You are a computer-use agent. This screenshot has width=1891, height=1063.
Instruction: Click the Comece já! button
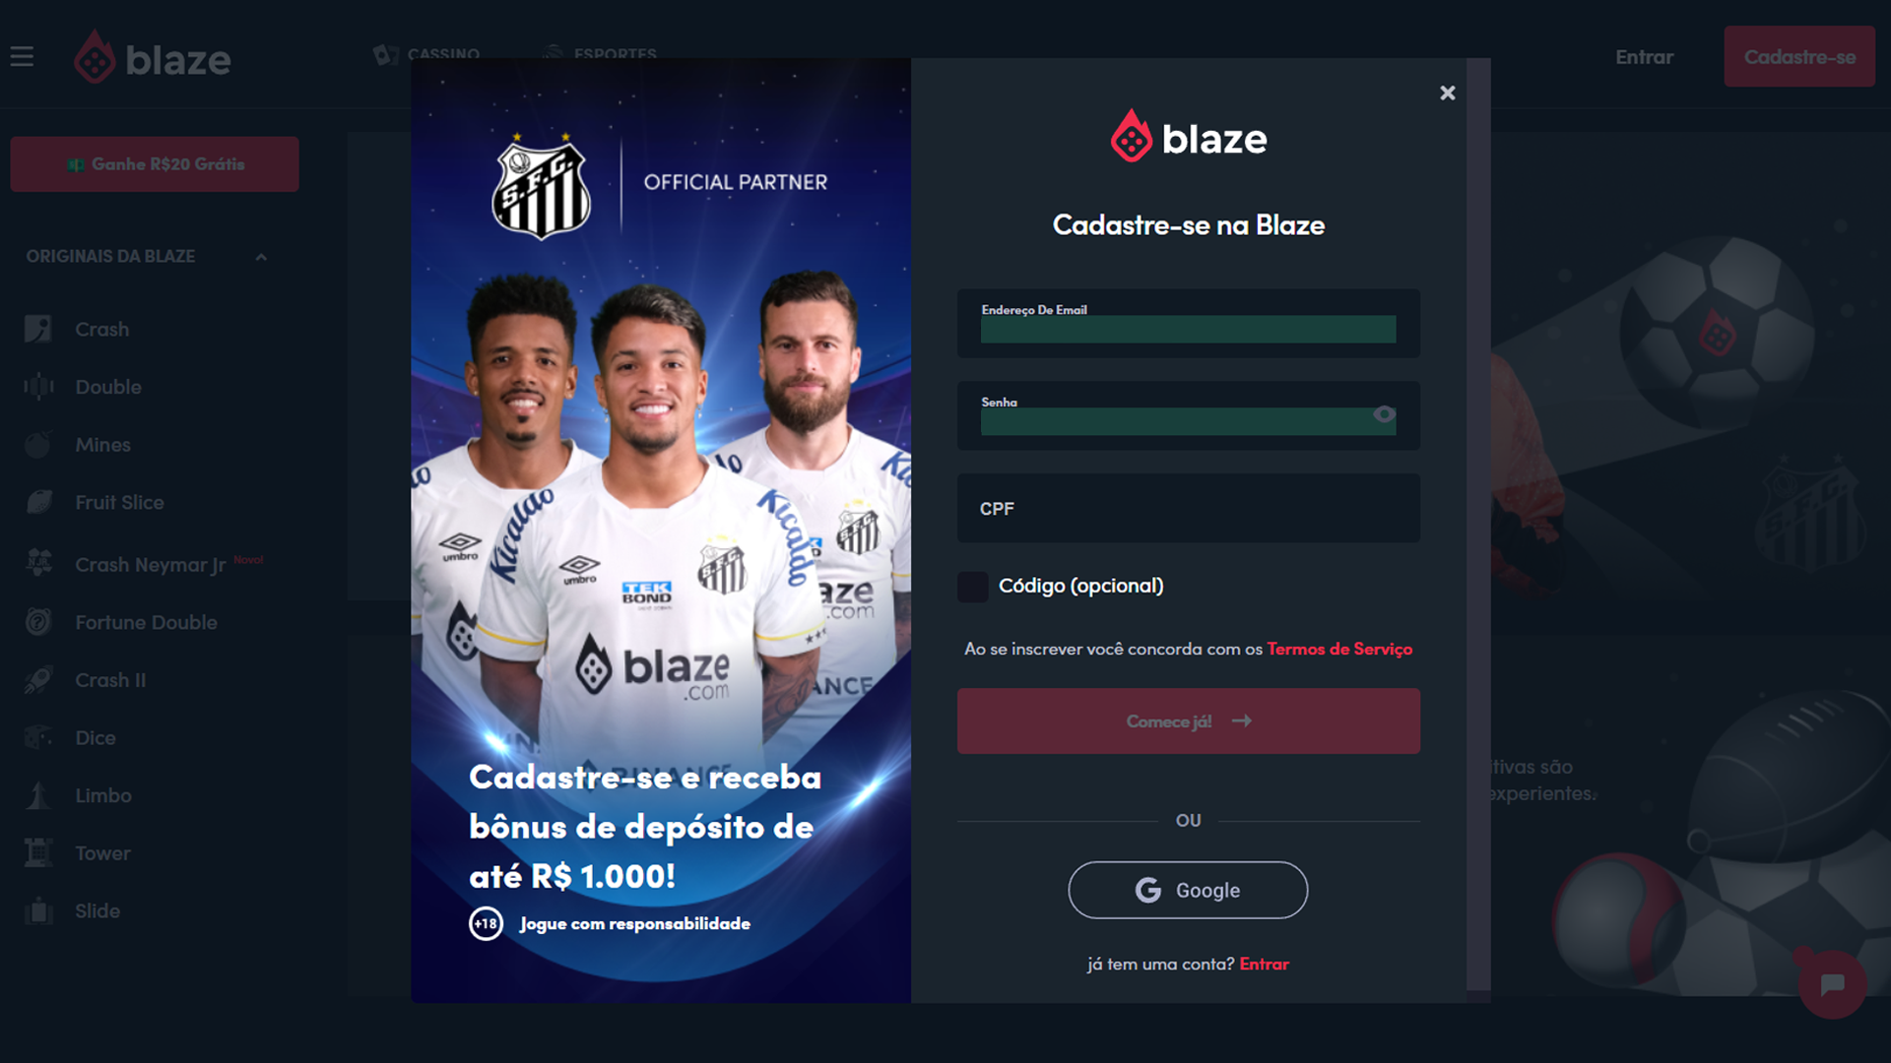pos(1188,721)
